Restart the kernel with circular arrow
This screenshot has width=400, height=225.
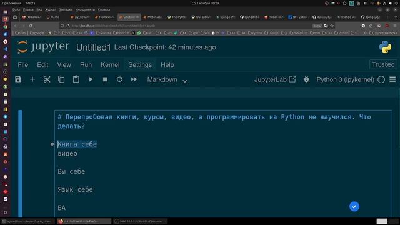tap(119, 79)
